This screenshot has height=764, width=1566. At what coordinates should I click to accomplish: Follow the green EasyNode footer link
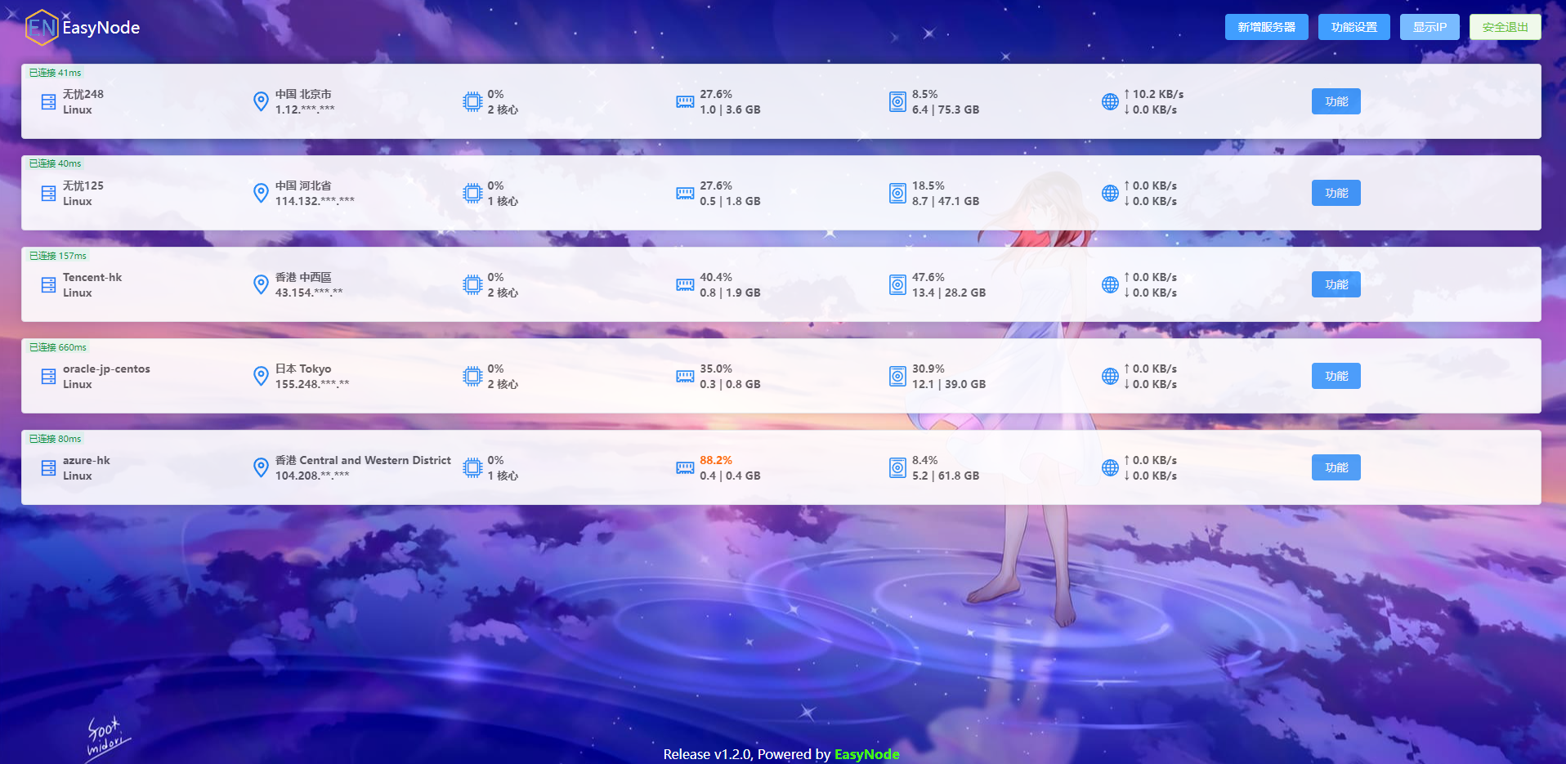coord(866,754)
